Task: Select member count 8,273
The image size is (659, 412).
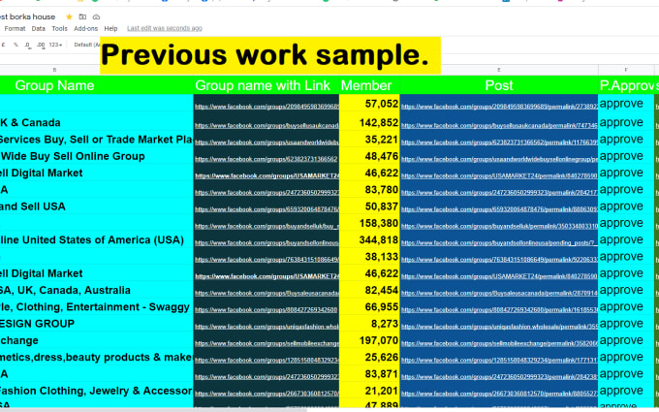Action: coord(369,324)
